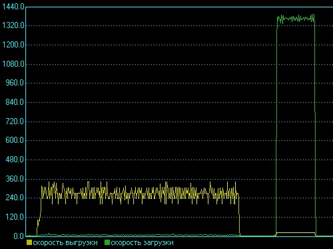
Task: Click the 1200.0 axis label
Action: (x=13, y=45)
